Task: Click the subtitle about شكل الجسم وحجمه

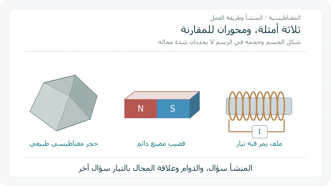Action: (x=229, y=42)
